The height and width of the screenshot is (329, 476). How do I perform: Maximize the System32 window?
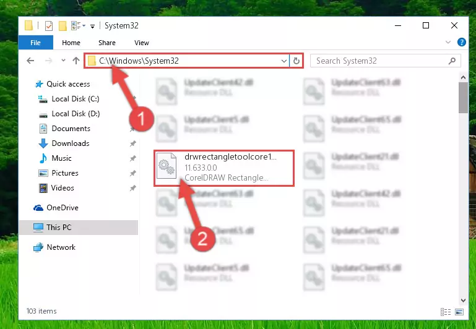[426, 25]
